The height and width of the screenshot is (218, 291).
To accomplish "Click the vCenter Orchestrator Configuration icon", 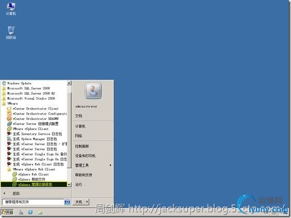I will [x=9, y=113].
